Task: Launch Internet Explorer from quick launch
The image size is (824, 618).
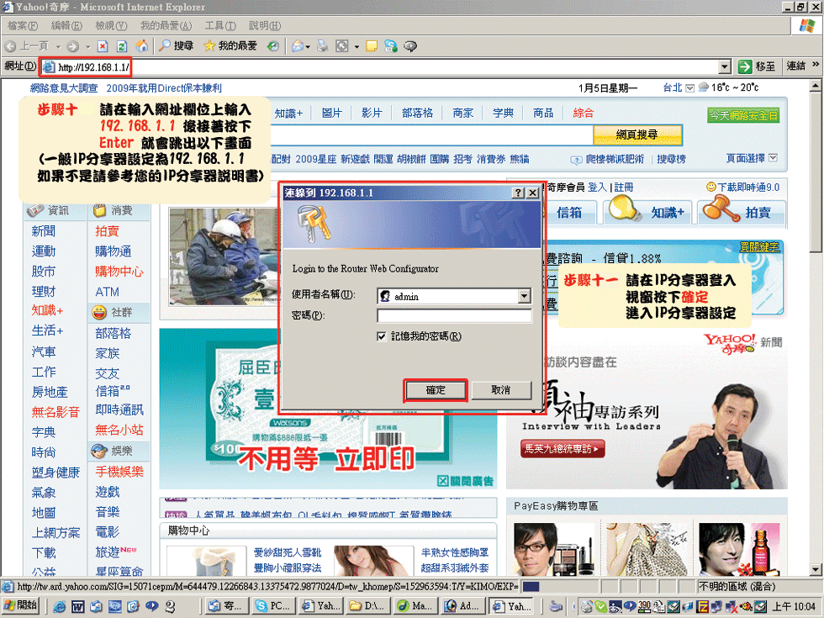Action: click(60, 606)
